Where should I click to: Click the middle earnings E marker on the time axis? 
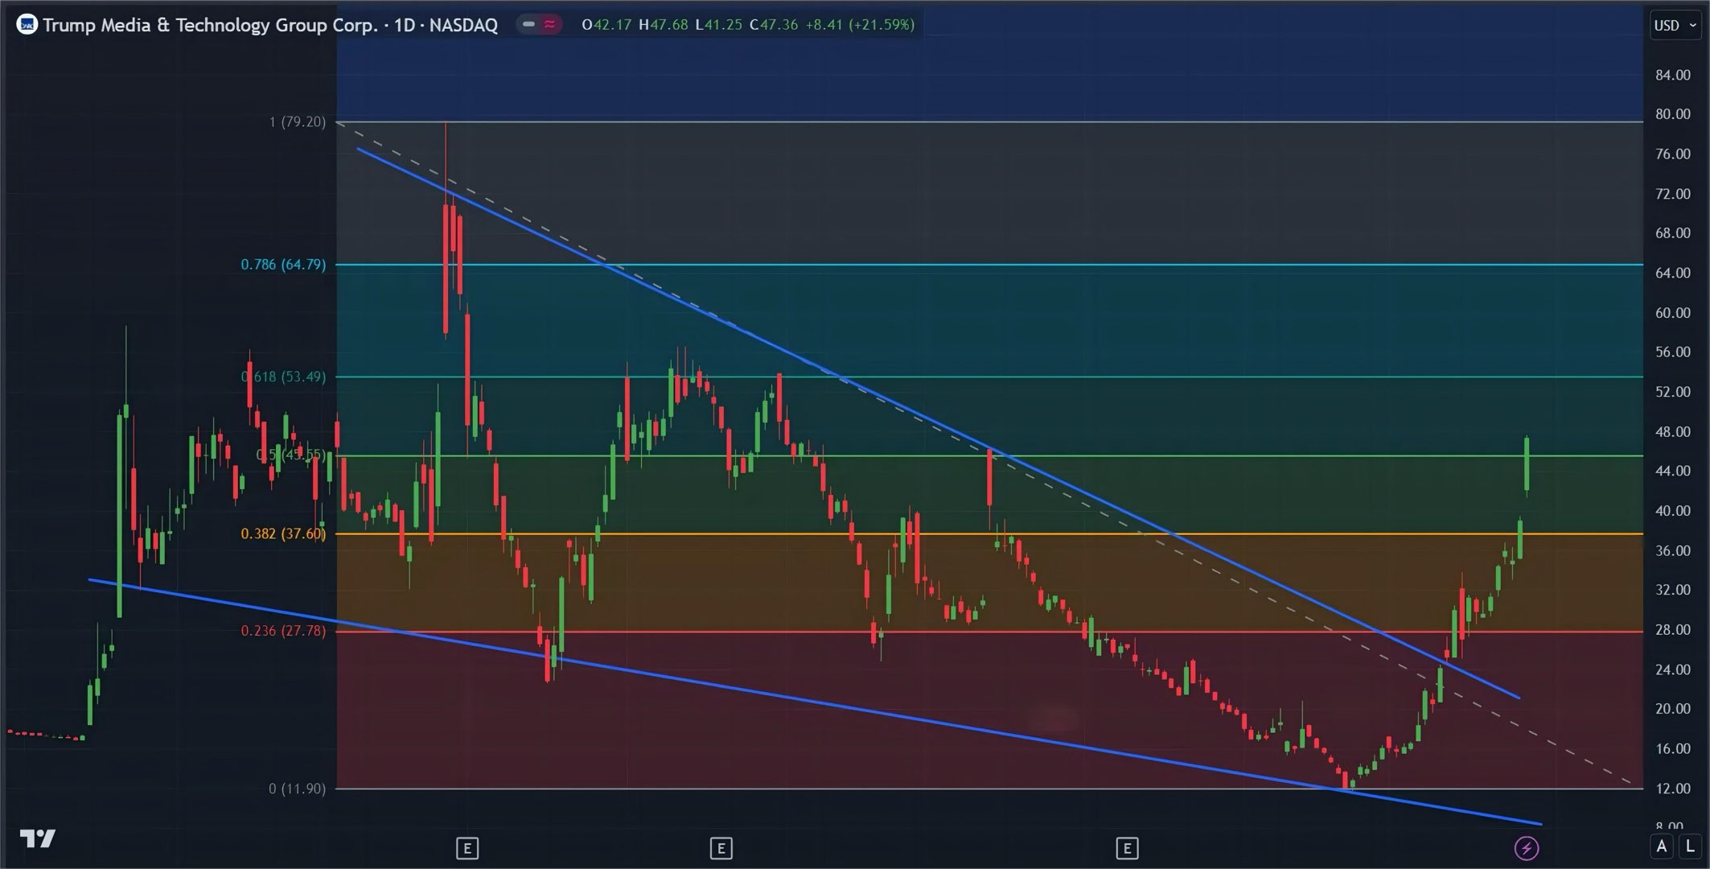click(721, 847)
